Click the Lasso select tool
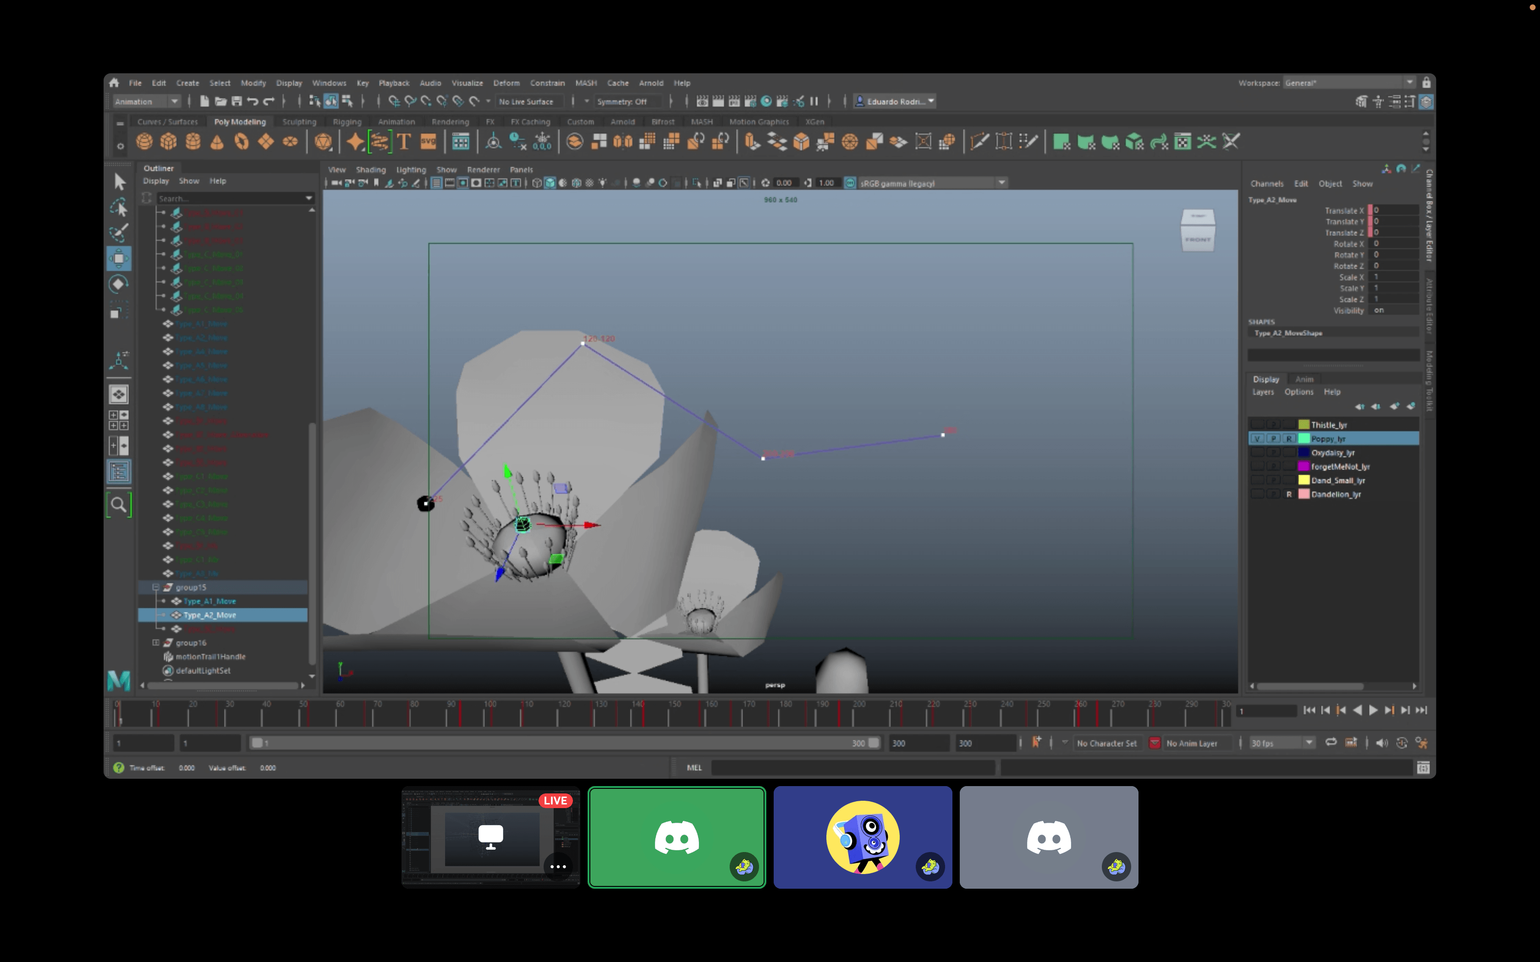The width and height of the screenshot is (1540, 962). coord(118,208)
